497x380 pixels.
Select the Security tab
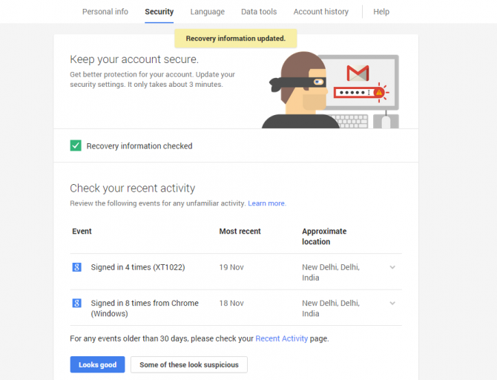159,12
